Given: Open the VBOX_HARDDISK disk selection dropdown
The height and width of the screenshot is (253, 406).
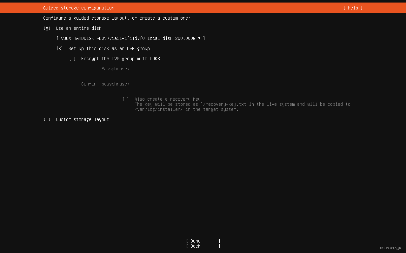Looking at the screenshot, I should tap(131, 38).
